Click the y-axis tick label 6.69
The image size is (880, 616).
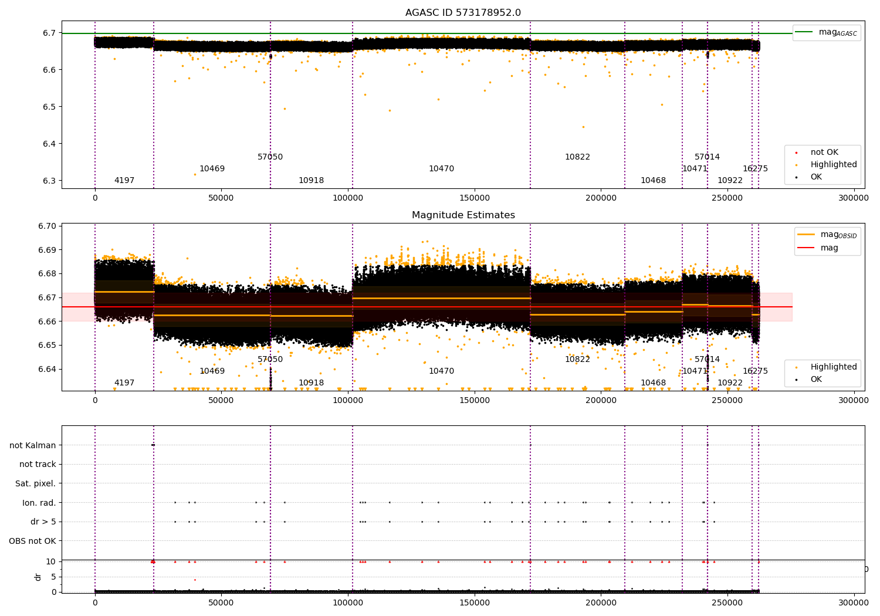point(47,250)
